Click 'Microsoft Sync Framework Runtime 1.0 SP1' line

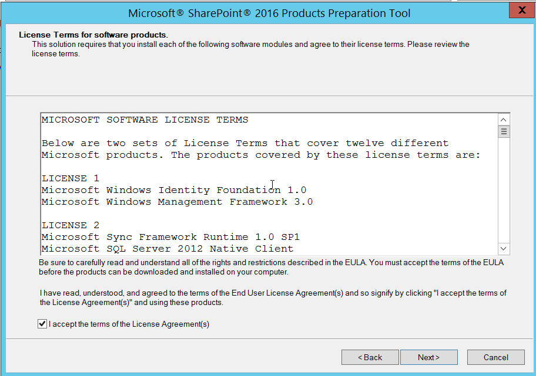click(x=170, y=237)
